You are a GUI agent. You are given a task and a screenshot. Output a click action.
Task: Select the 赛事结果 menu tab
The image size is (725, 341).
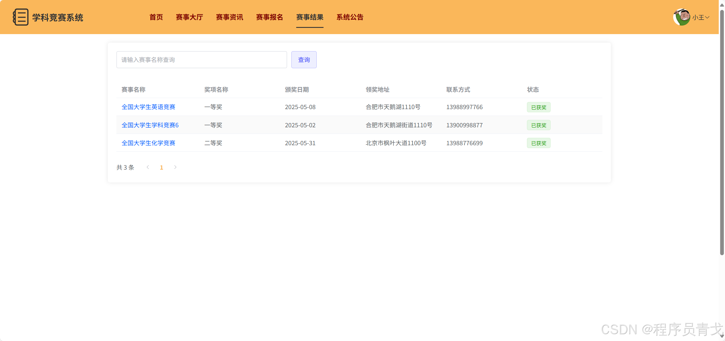tap(310, 17)
